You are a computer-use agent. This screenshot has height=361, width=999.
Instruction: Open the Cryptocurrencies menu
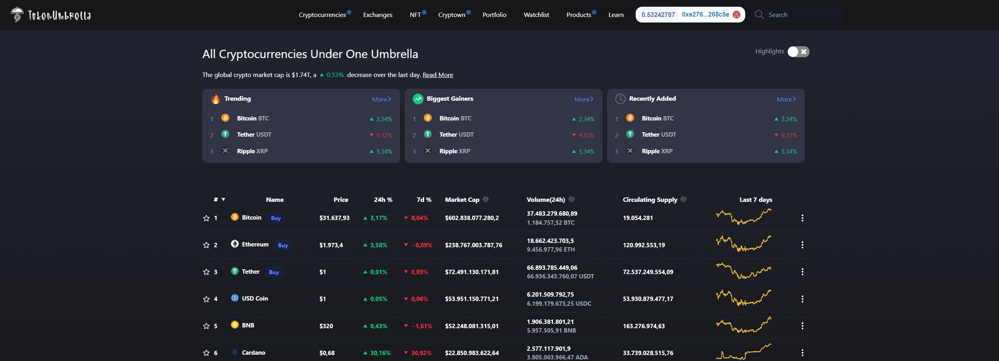click(x=322, y=15)
